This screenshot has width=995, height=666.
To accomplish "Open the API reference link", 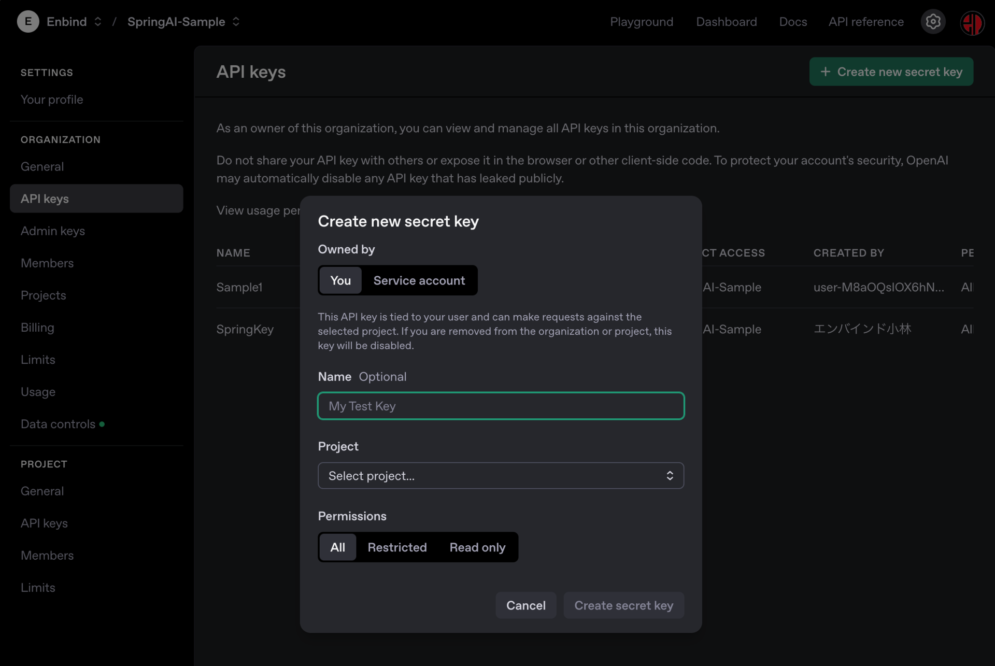I will (x=866, y=22).
